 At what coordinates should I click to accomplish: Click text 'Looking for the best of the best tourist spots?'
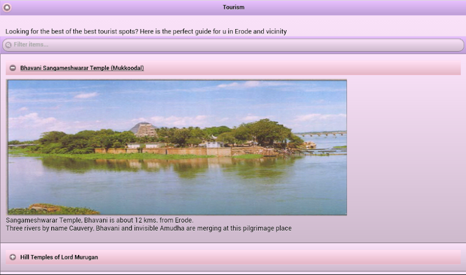[72, 31]
